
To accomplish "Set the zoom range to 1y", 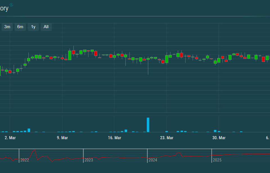I will click(33, 27).
